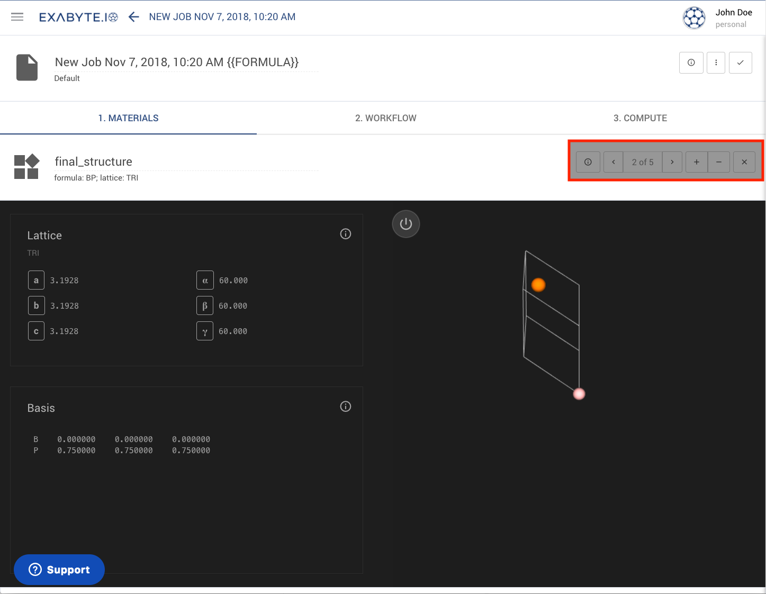Click the back arrow next to job title
The height and width of the screenshot is (594, 766).
134,17
